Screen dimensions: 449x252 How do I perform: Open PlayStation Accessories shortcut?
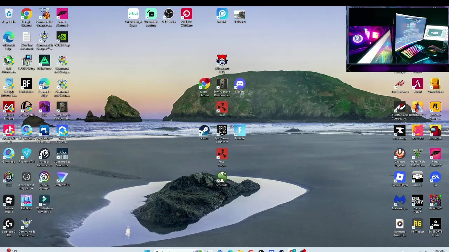44,134
